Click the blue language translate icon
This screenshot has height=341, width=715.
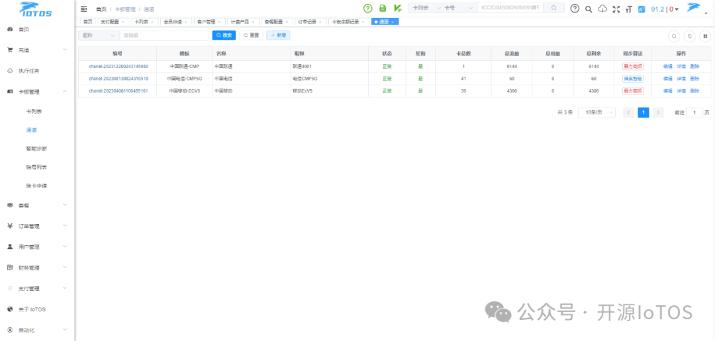click(x=642, y=9)
